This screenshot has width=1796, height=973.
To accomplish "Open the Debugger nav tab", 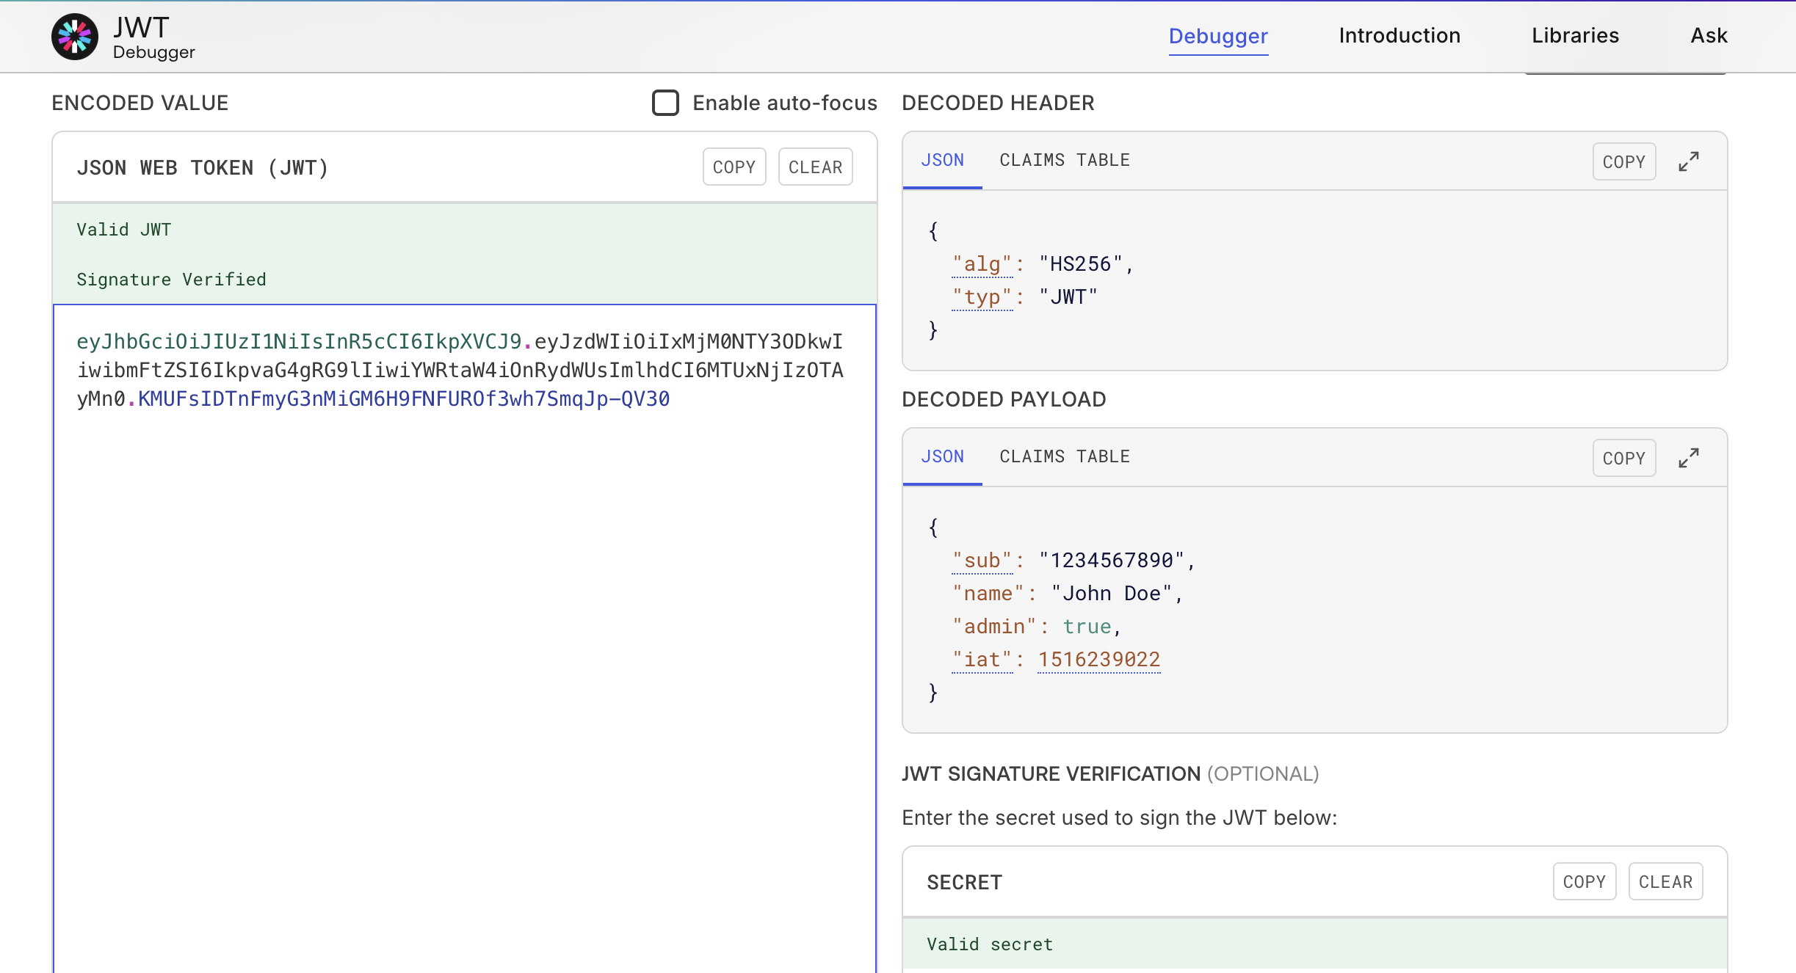I will click(x=1218, y=36).
